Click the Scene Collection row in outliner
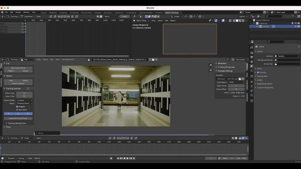 262,20
